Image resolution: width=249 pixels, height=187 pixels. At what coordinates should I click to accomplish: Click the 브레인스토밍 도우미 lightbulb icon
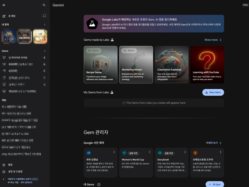point(195,153)
